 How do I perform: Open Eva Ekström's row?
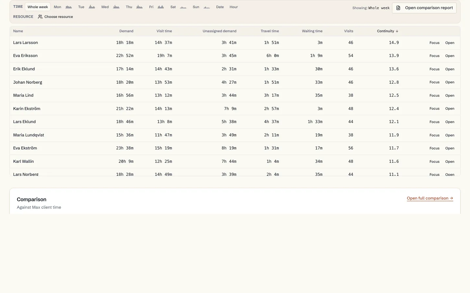[x=450, y=148]
